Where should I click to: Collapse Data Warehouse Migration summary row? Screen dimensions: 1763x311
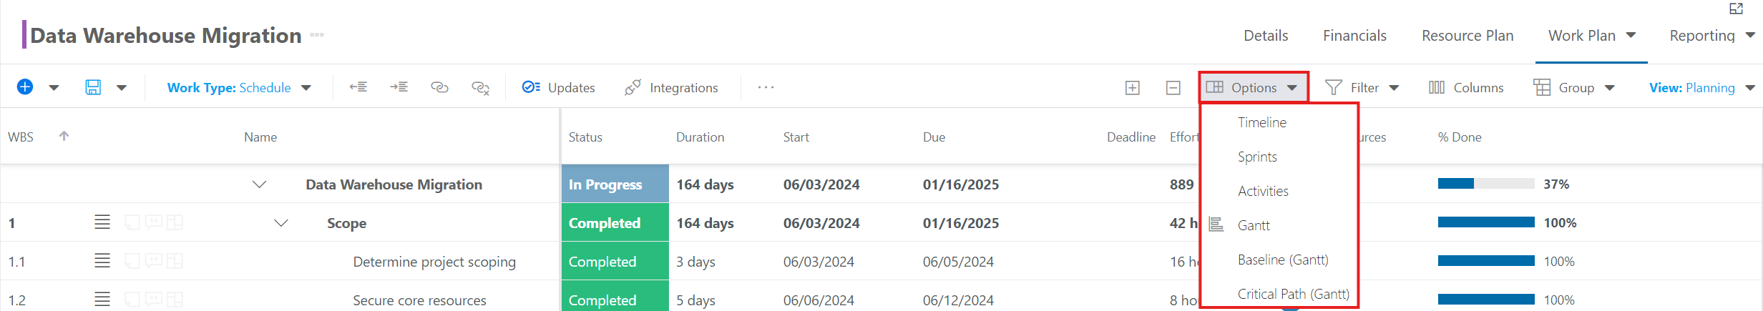[260, 184]
